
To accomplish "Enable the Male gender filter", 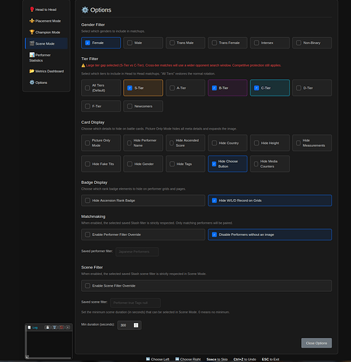I will (x=143, y=43).
